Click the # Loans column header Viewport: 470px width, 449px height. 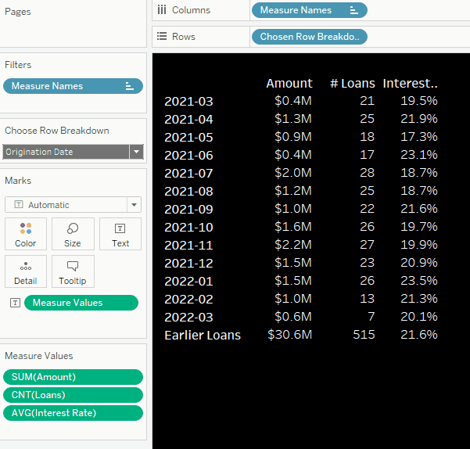coord(352,84)
